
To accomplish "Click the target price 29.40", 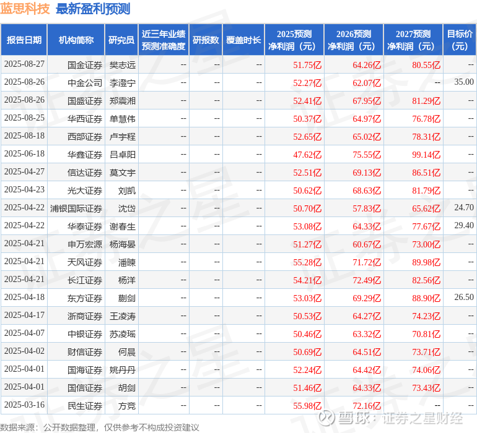I will [x=464, y=225].
